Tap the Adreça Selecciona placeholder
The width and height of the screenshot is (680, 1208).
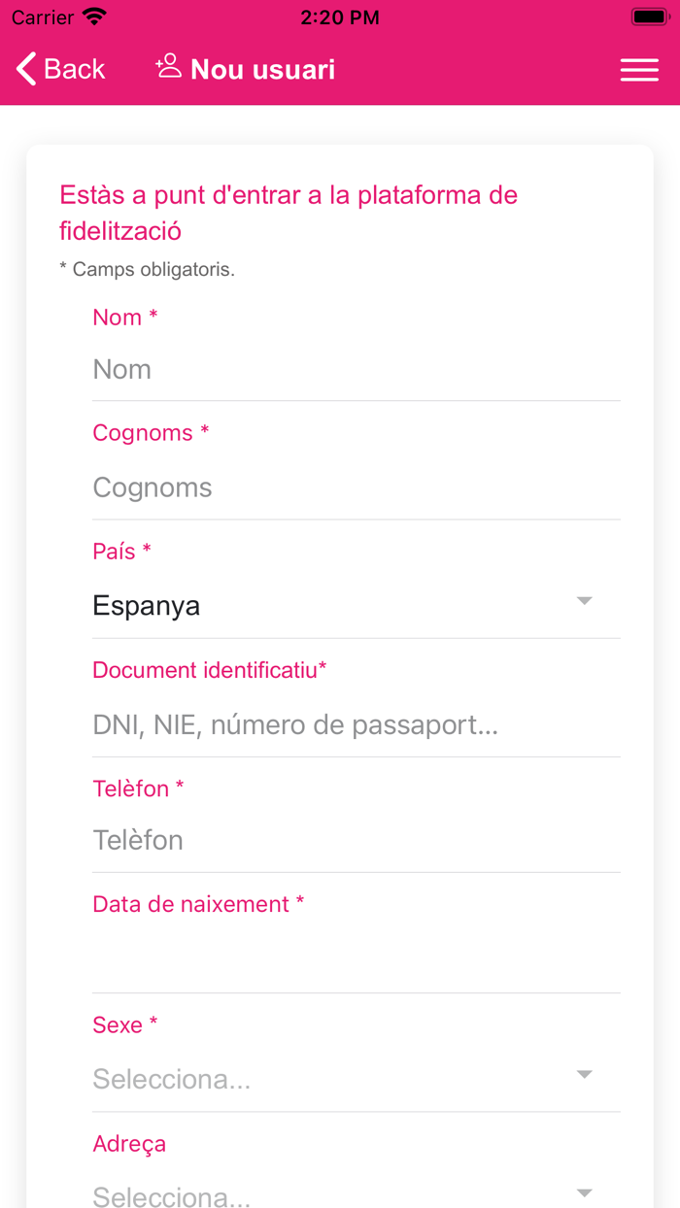click(x=172, y=1195)
